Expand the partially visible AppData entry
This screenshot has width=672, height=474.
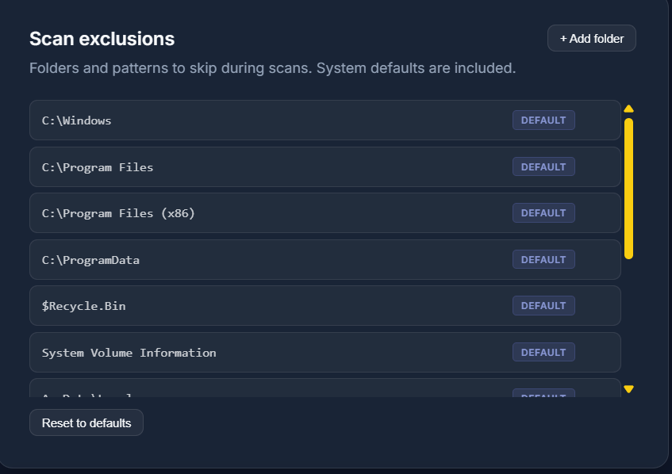238,390
